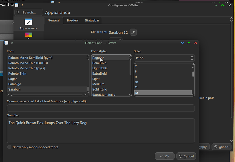Select font Sagar
This screenshot has width=235, height=162.
47,79
